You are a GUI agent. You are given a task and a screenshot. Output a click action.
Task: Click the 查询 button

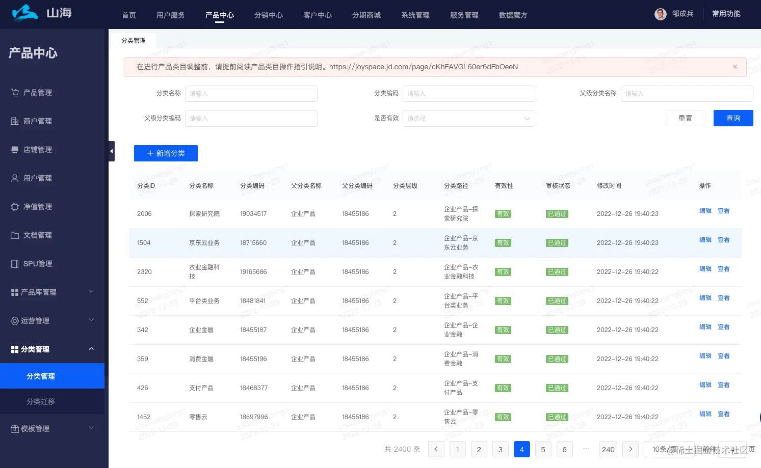coord(733,118)
